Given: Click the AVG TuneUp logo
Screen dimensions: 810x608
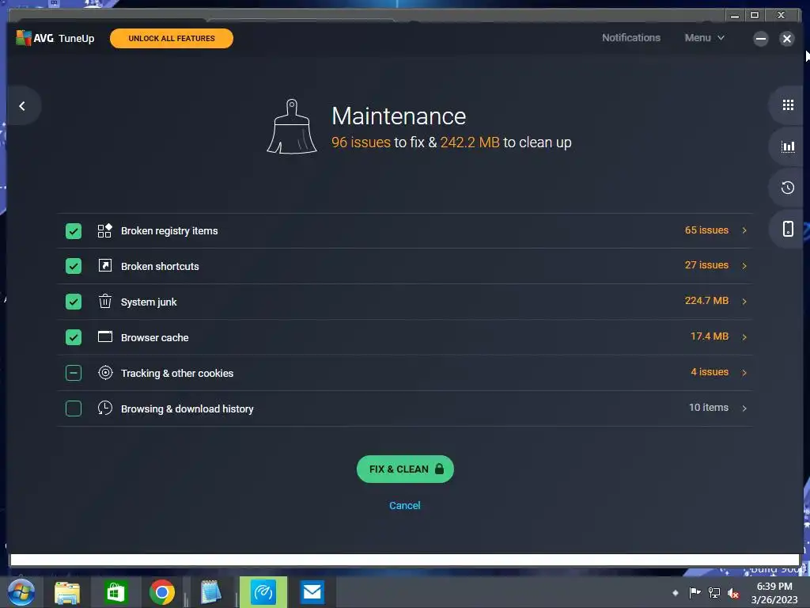Looking at the screenshot, I should pos(55,38).
